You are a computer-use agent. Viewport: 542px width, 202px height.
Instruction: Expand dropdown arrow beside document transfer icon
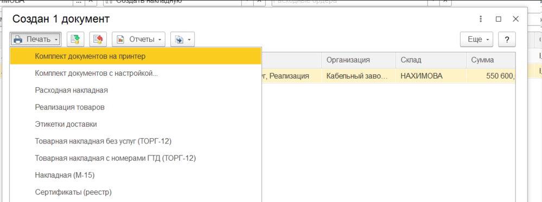(189, 40)
